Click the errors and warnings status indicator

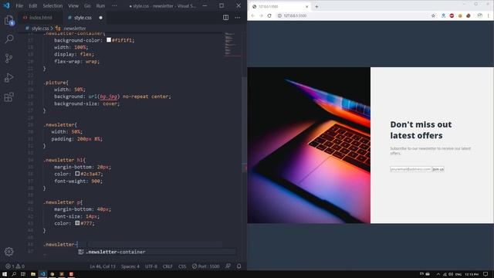(x=15, y=266)
